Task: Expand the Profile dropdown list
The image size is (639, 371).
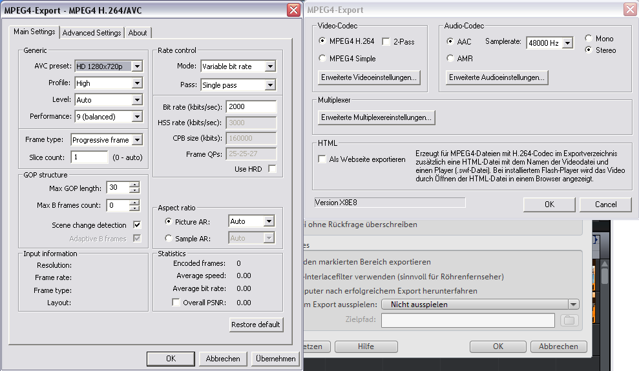Action: pyautogui.click(x=137, y=83)
